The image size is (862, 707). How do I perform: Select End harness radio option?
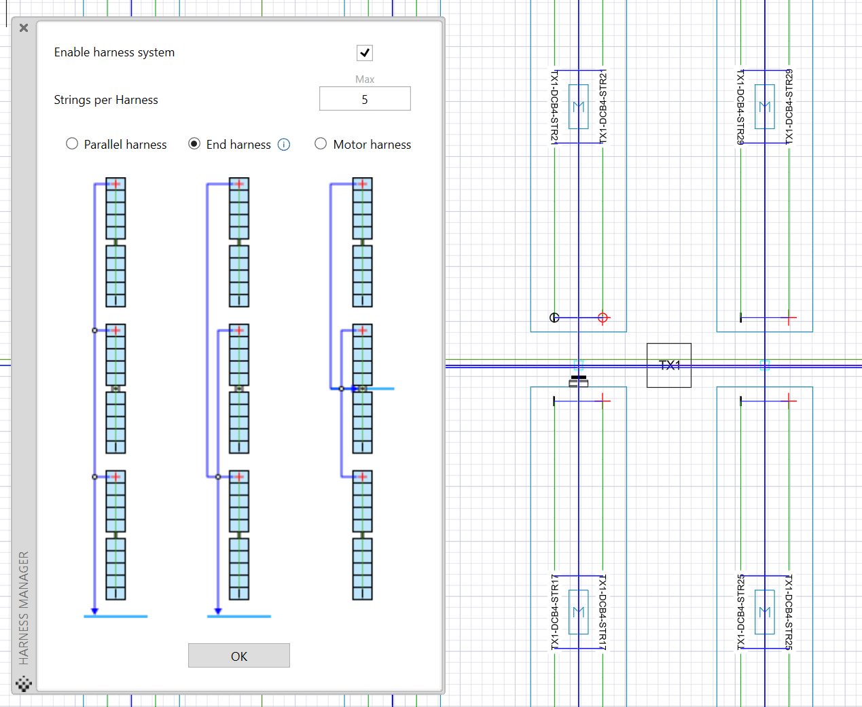pos(194,144)
